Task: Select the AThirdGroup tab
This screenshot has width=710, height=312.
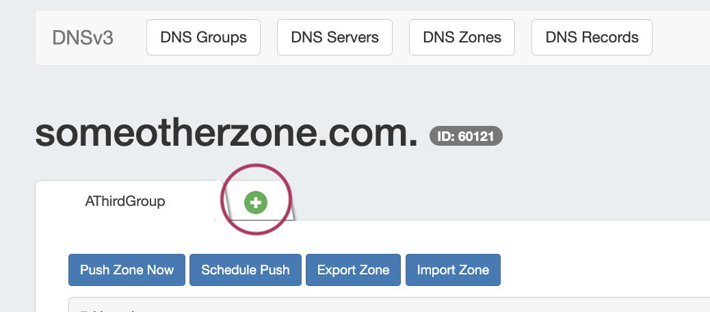Action: [125, 201]
